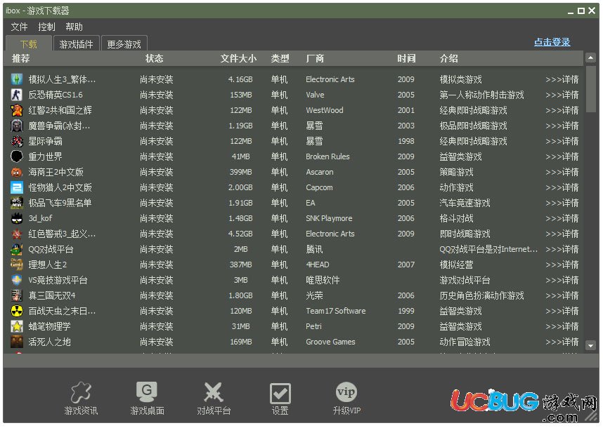Select the QQ对战平台是对Internet description
The image size is (603, 428).
[x=488, y=249]
